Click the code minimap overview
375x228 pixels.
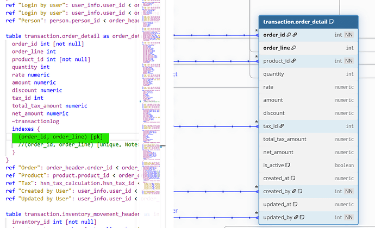[x=151, y=98]
